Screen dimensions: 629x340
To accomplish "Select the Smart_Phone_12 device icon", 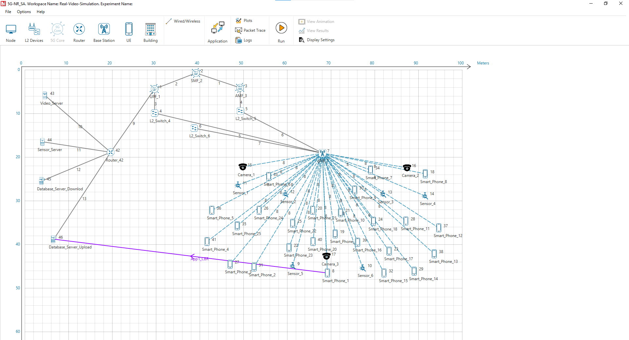I will (439, 228).
